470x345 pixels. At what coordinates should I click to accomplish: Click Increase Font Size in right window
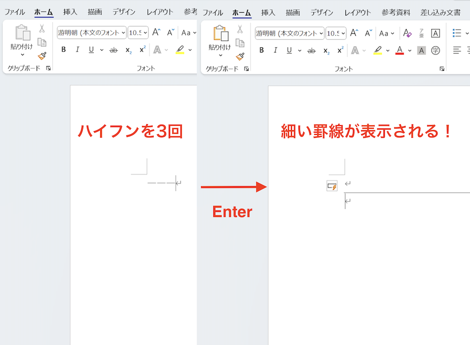tap(354, 33)
